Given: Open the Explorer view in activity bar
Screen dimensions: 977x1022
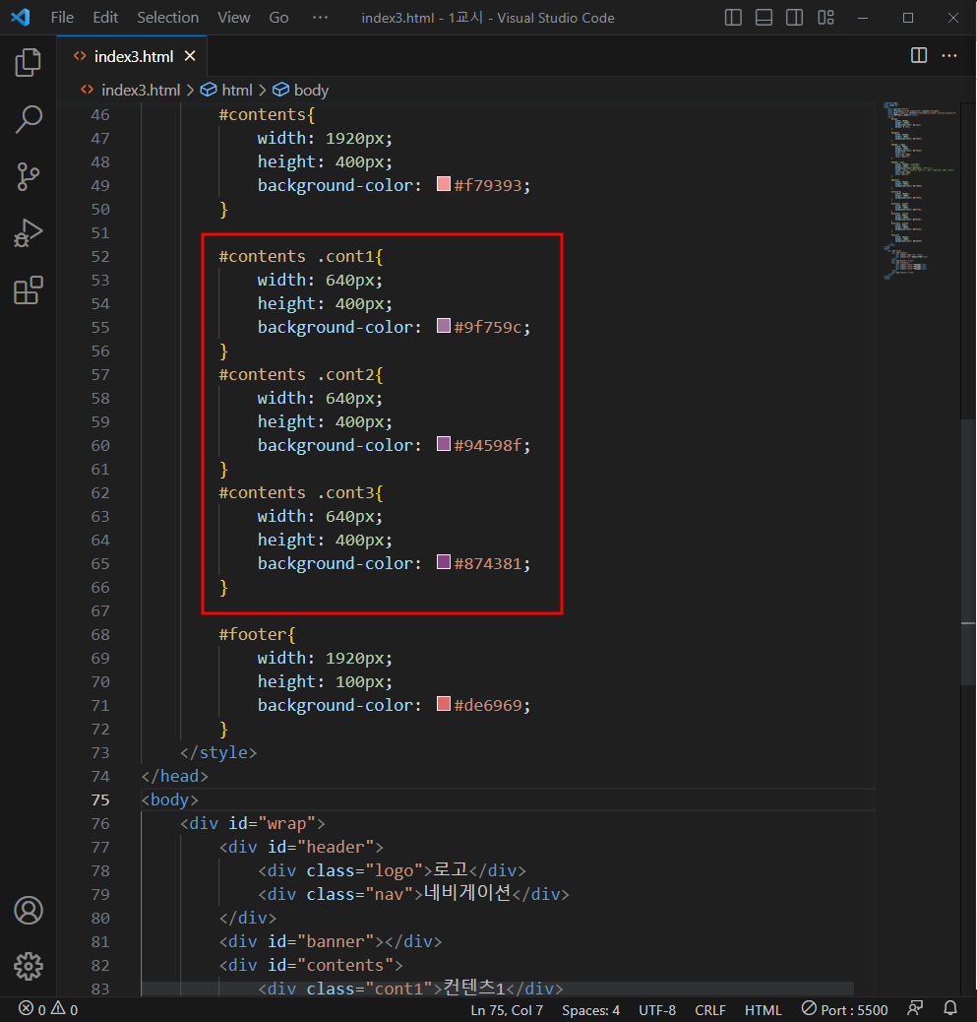Looking at the screenshot, I should tap(28, 63).
